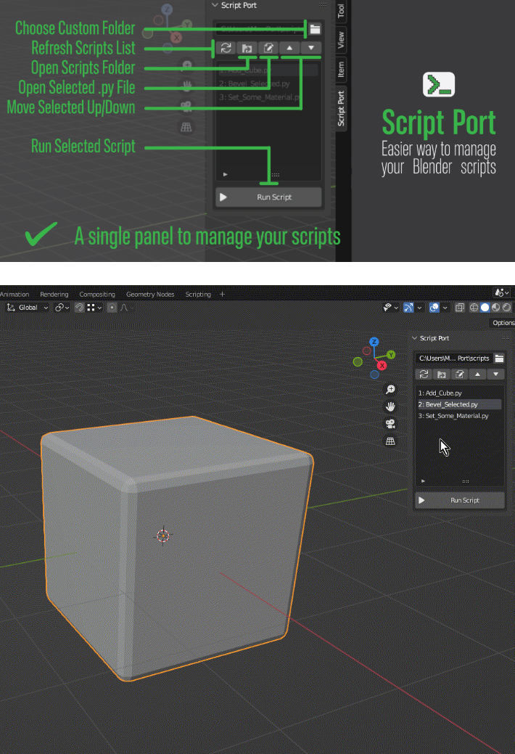The width and height of the screenshot is (515, 754).
Task: Open scripts folder icon in viewport Script Port panel
Action: click(442, 374)
